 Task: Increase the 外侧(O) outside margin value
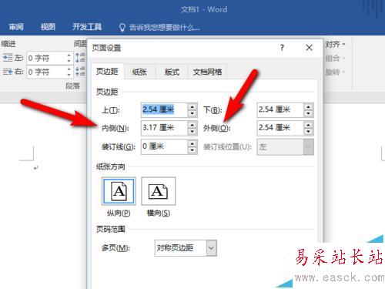(309, 125)
